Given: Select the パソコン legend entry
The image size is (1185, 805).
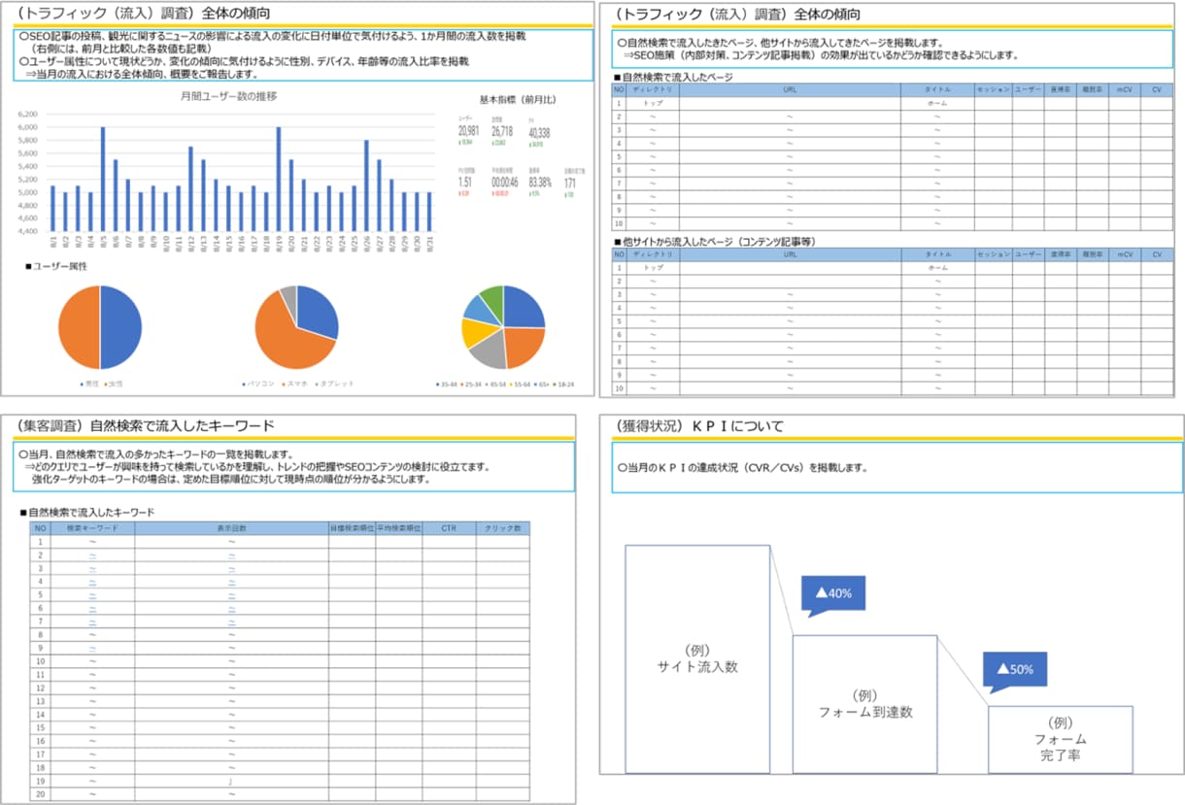Looking at the screenshot, I should [258, 385].
